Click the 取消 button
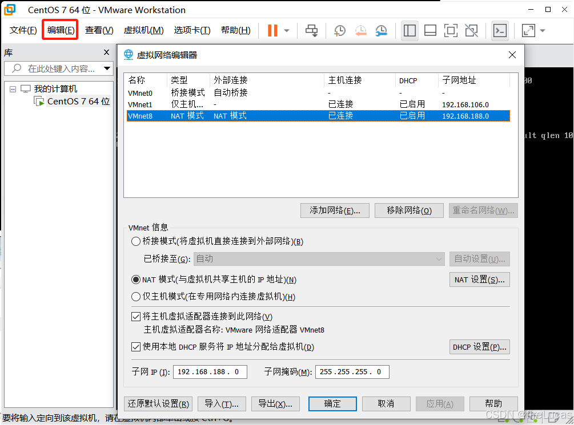The image size is (574, 425). [386, 404]
